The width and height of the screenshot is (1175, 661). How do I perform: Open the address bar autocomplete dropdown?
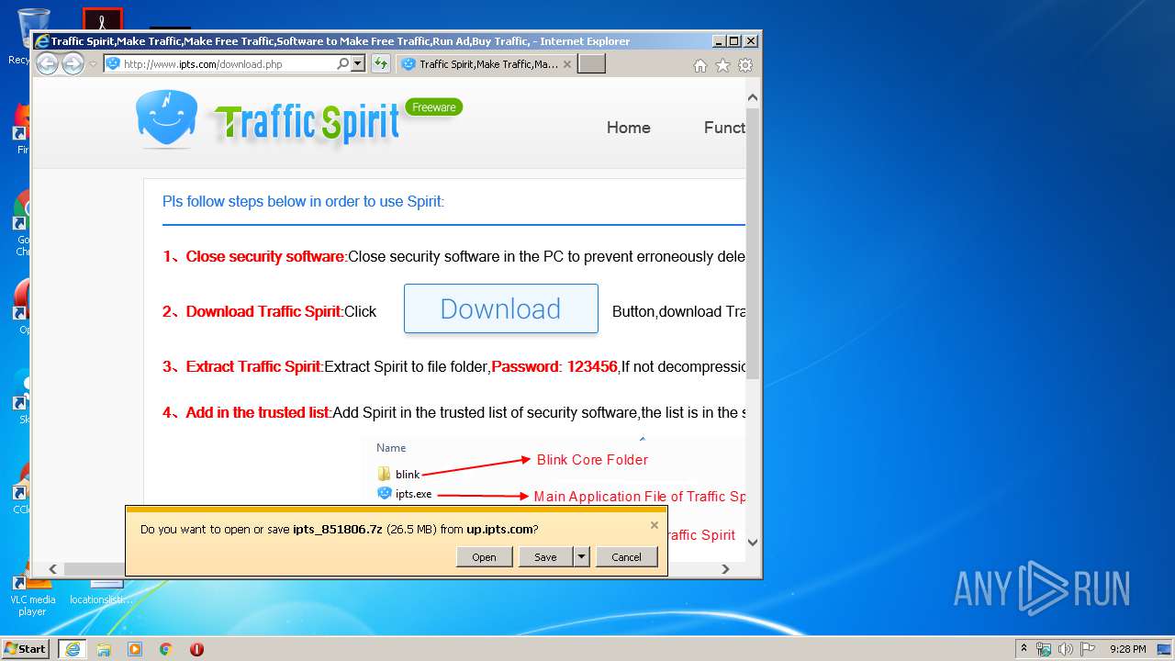[x=358, y=63]
